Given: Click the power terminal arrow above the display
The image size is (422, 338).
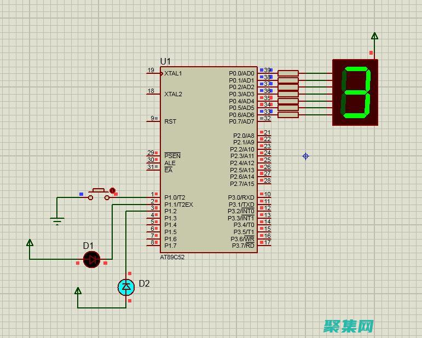Looking at the screenshot, I should (374, 37).
